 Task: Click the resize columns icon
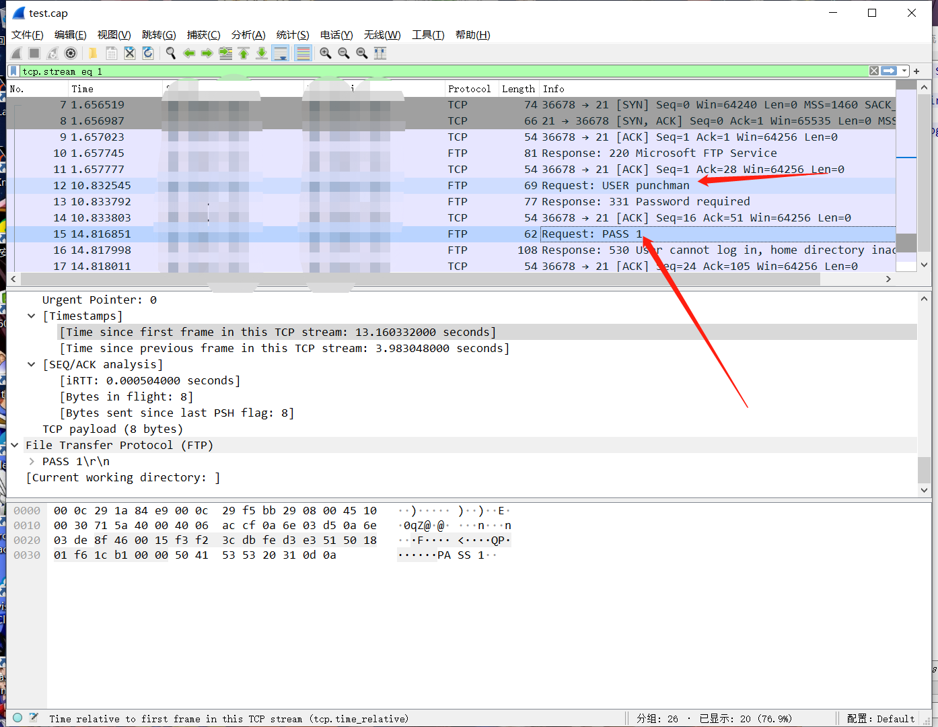(380, 53)
